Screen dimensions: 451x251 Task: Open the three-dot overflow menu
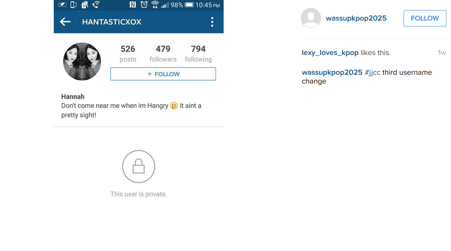pos(212,22)
